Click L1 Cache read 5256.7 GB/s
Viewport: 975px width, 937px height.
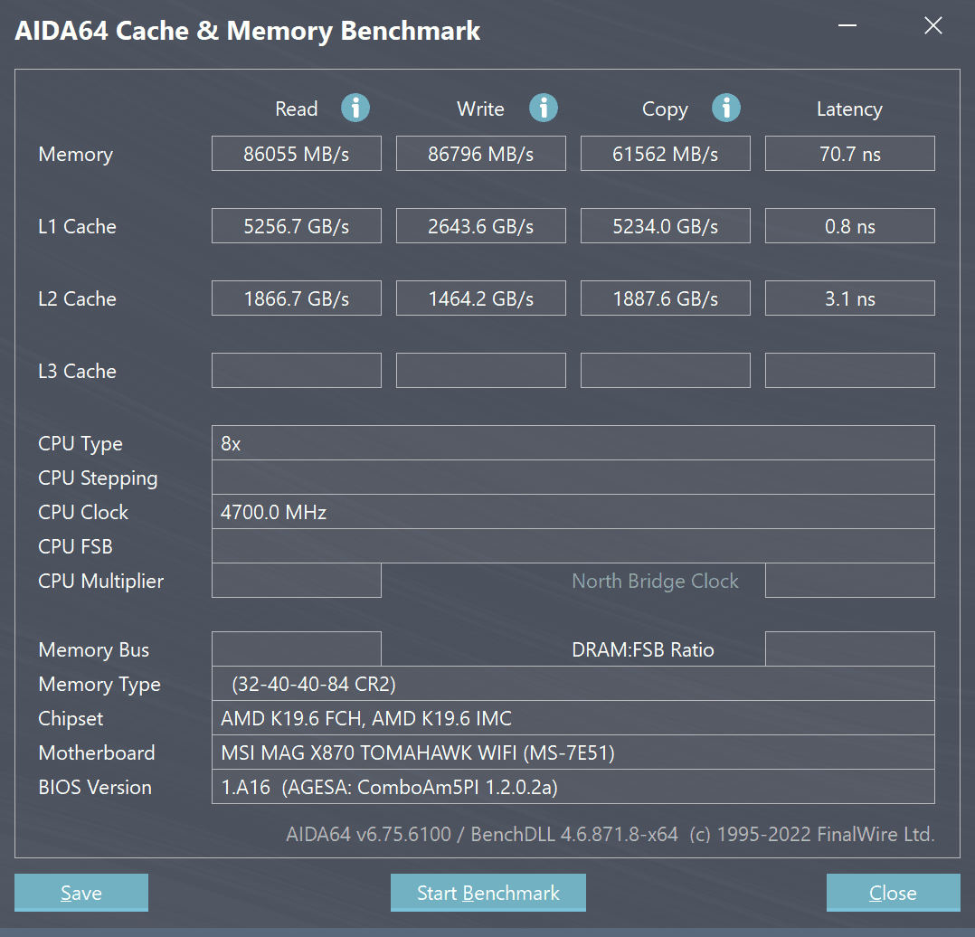pos(297,226)
